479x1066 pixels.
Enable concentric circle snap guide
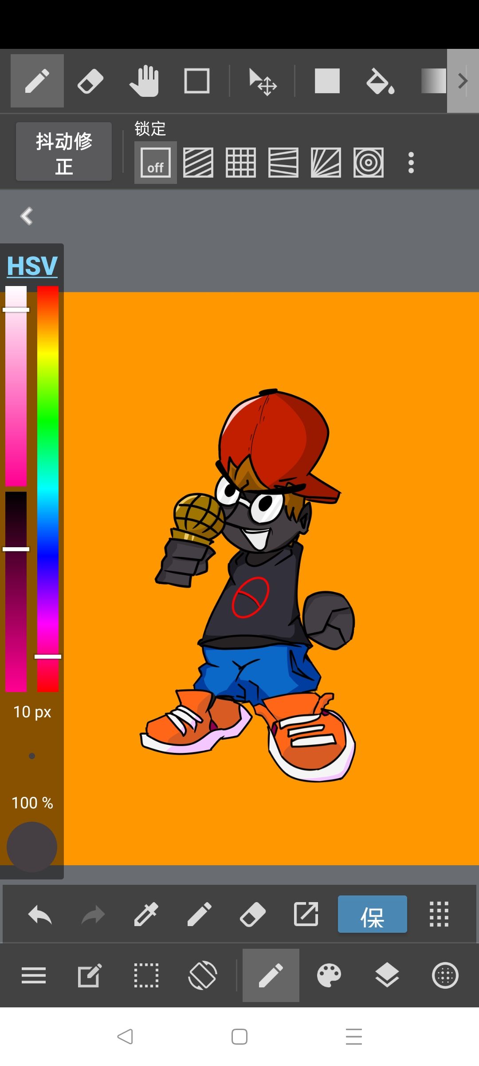[x=369, y=163]
